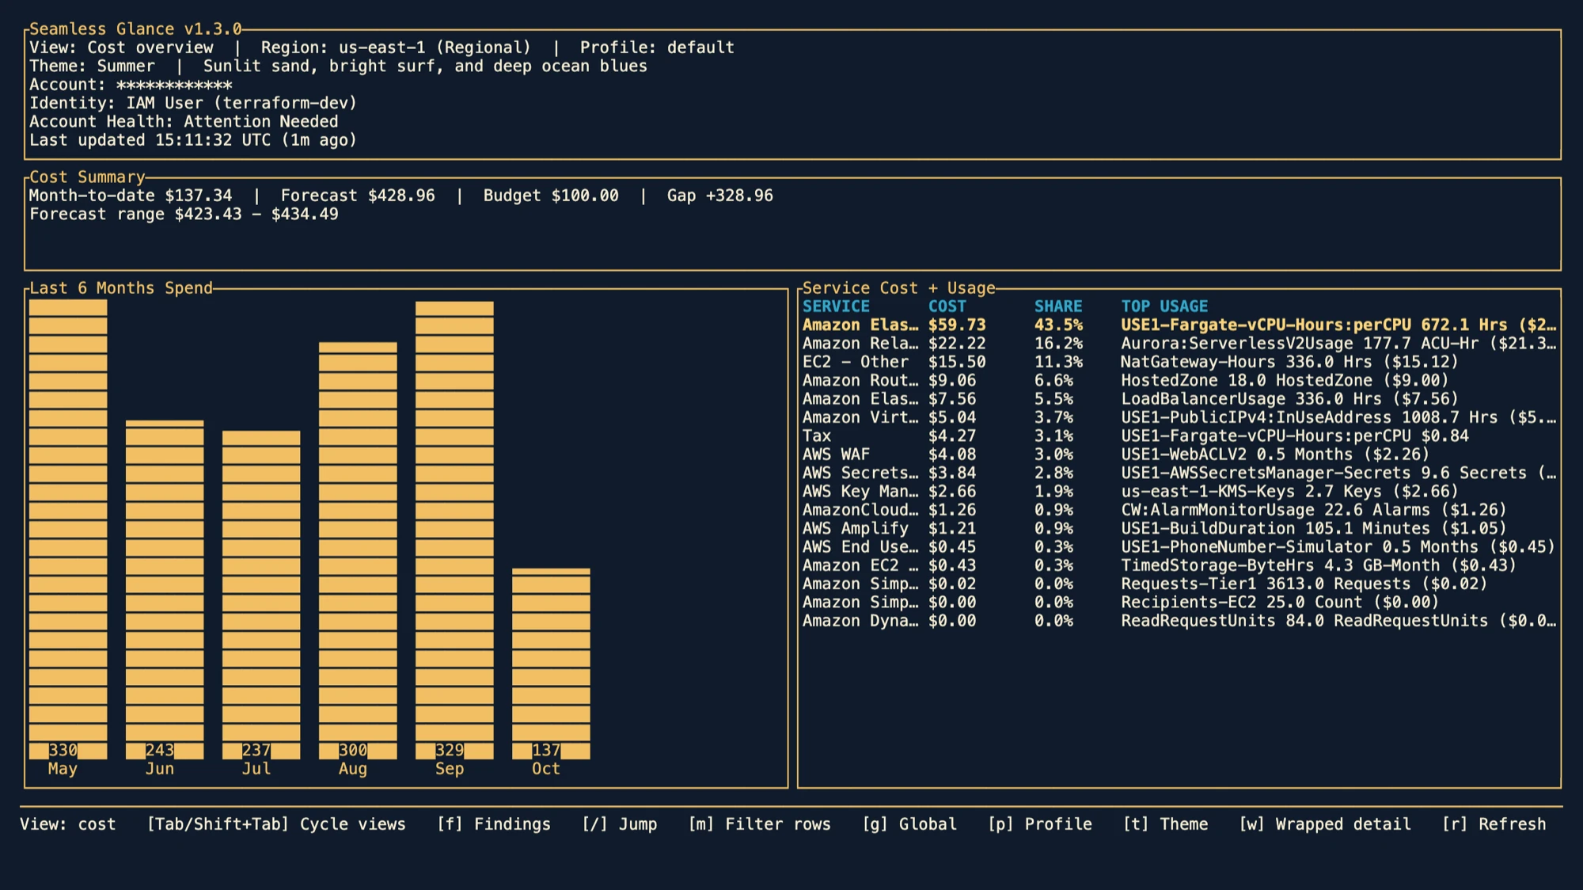
Task: Click the [r] Refresh shortcut
Action: coord(1494,824)
